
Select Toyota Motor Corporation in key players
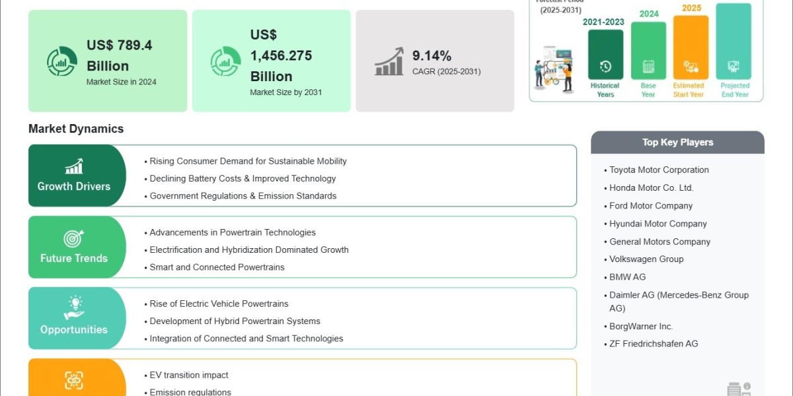pyautogui.click(x=659, y=170)
